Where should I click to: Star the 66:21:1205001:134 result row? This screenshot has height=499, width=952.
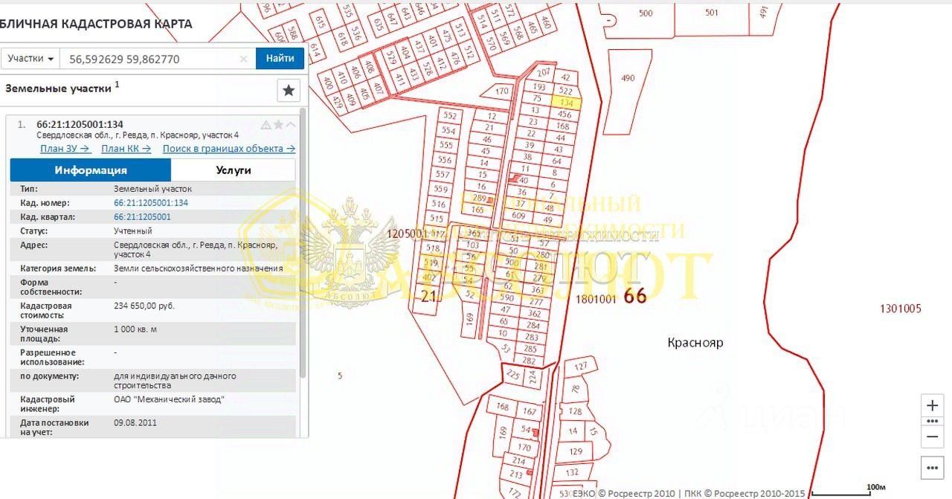[278, 125]
